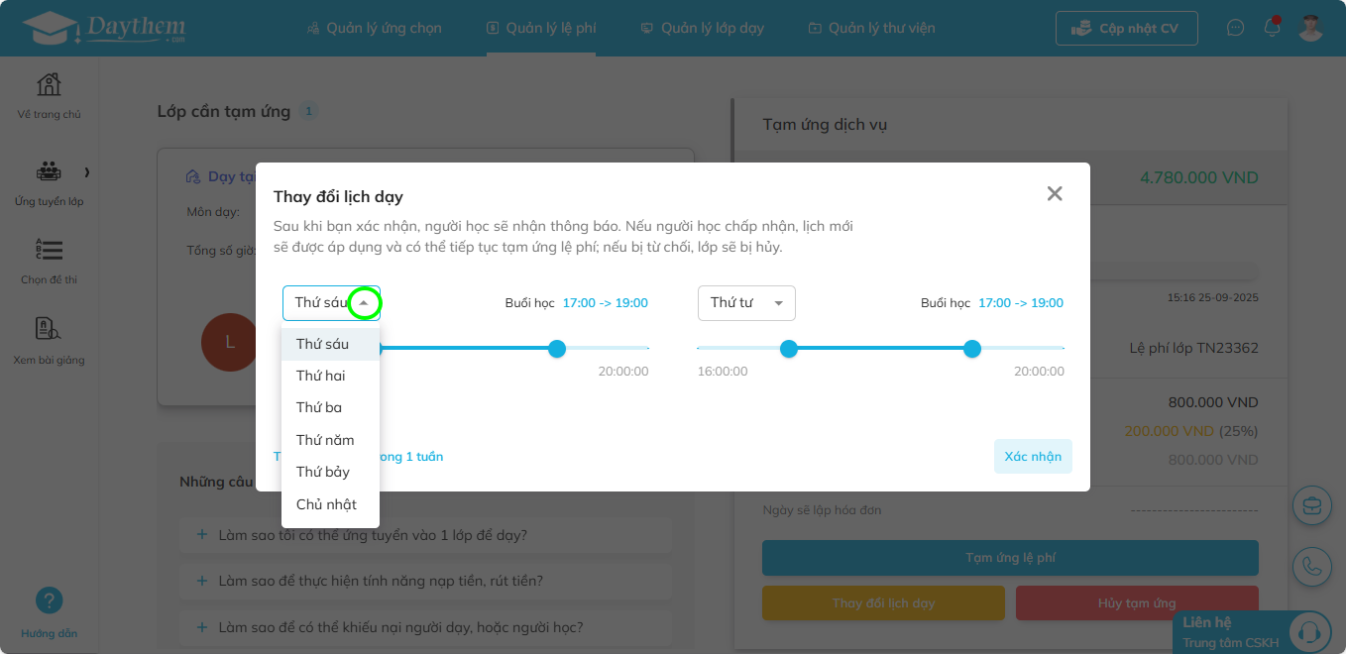
Task: Click the Thứ tư slider start handle
Action: click(x=789, y=349)
